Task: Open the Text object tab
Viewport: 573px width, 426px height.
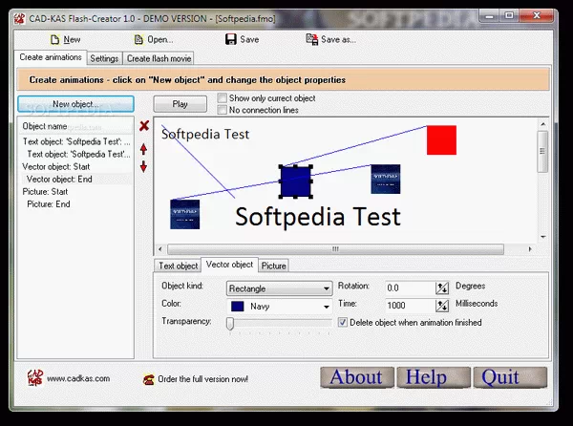Action: 179,266
